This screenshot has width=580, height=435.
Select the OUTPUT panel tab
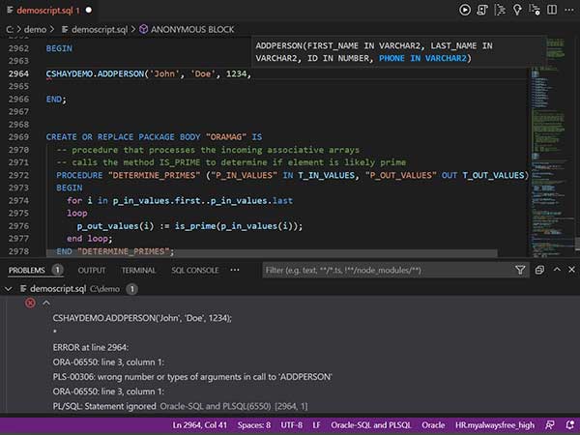tap(92, 271)
